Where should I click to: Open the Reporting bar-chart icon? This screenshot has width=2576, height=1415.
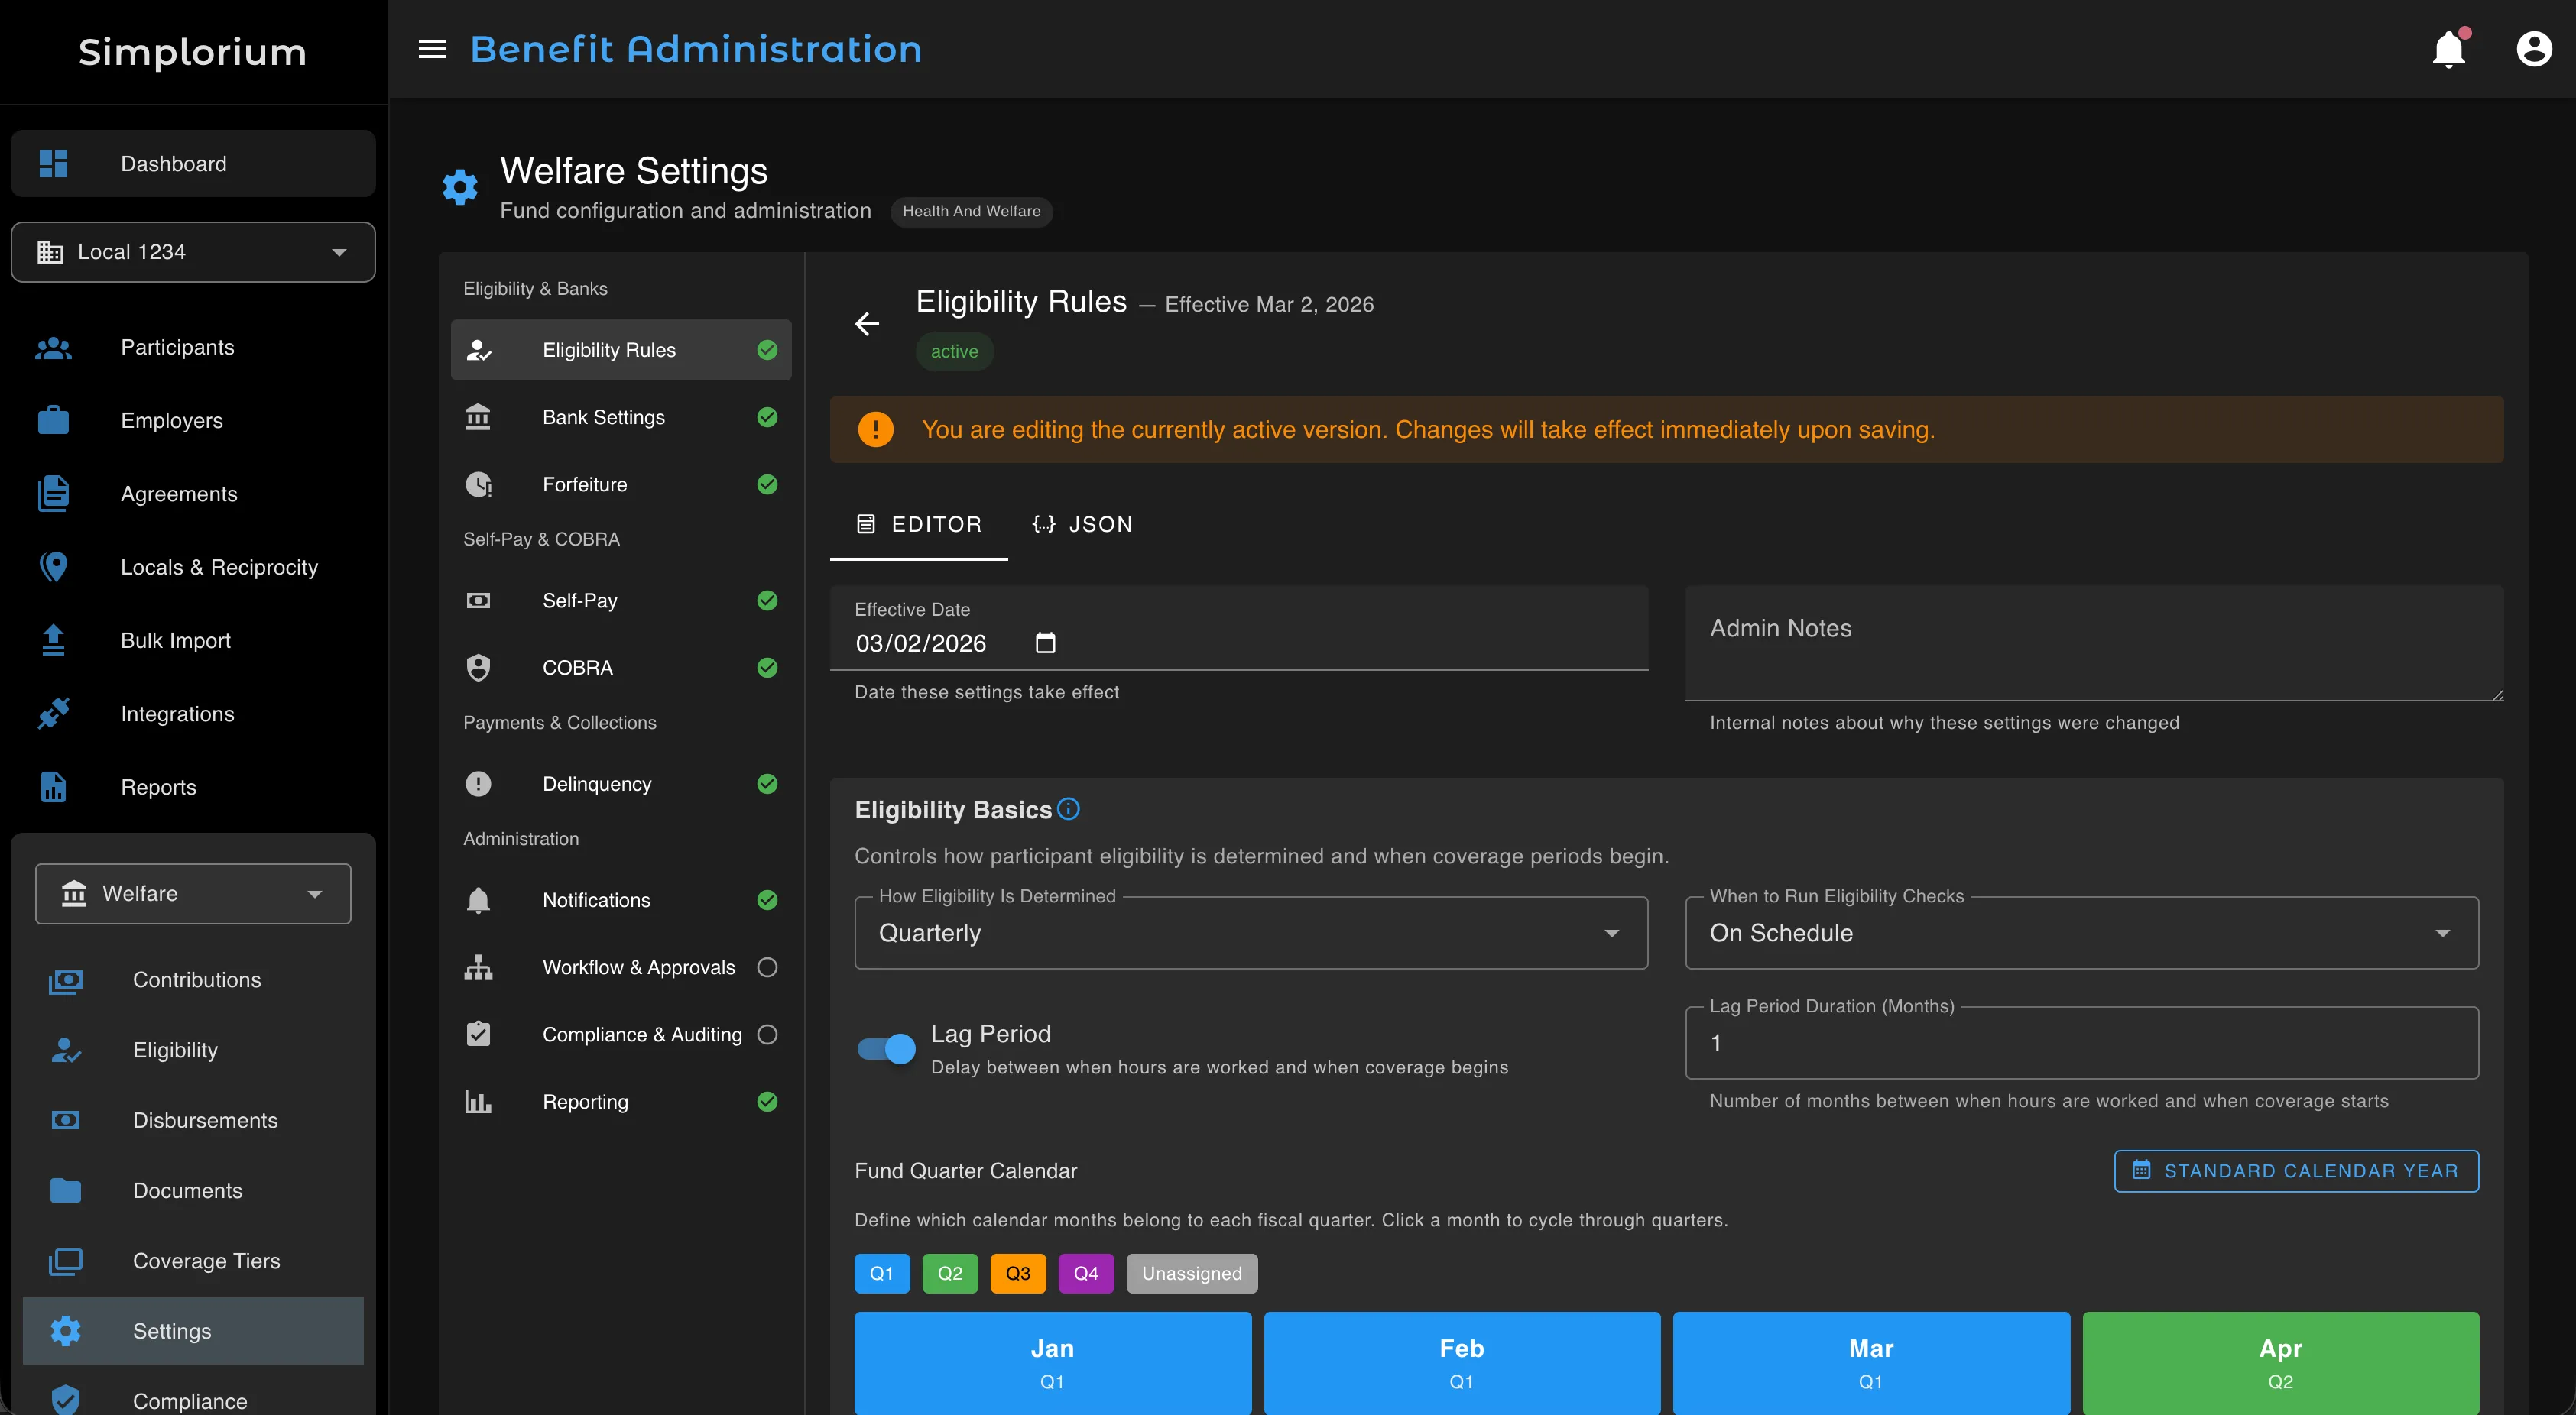(x=479, y=1101)
